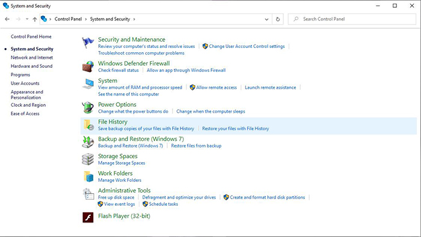
Task: Click the Backup and Restore drive icon
Action: coord(88,142)
